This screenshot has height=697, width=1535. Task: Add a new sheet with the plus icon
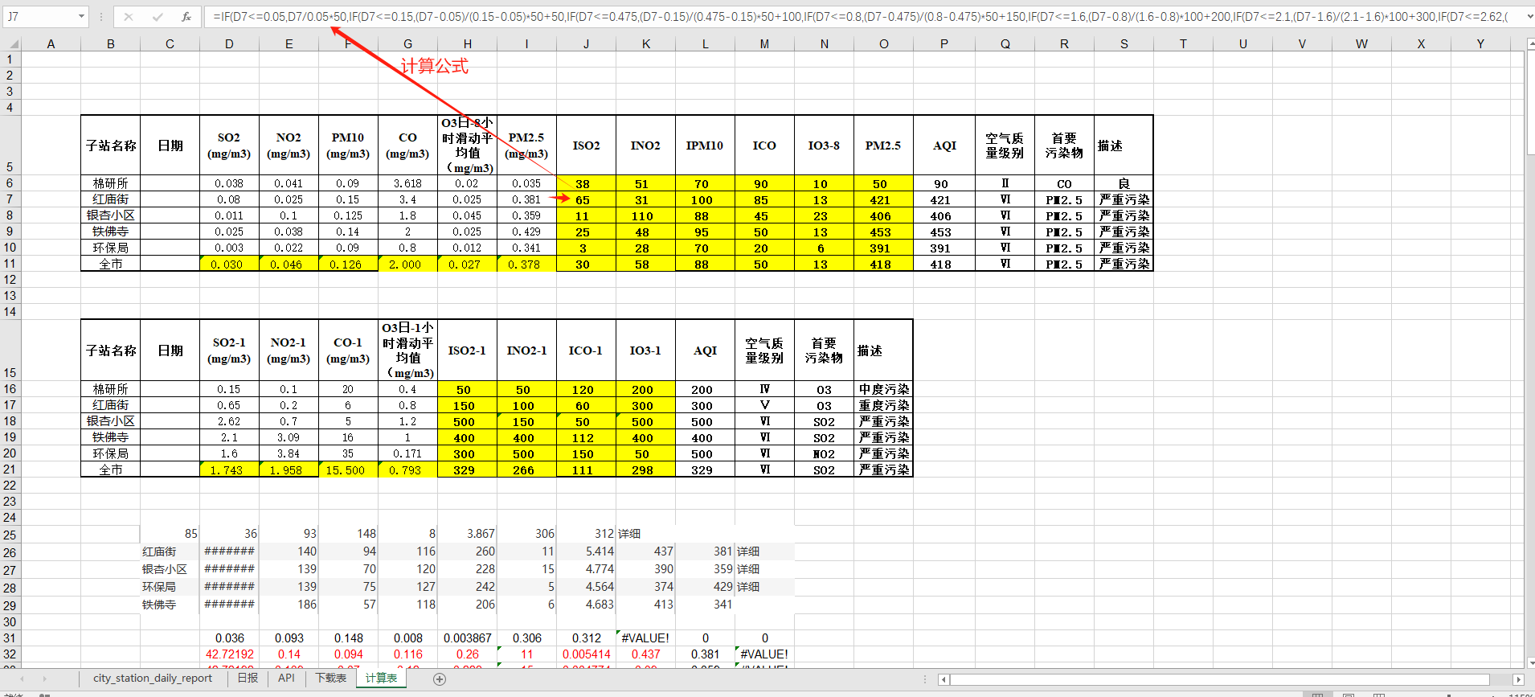pyautogui.click(x=440, y=679)
